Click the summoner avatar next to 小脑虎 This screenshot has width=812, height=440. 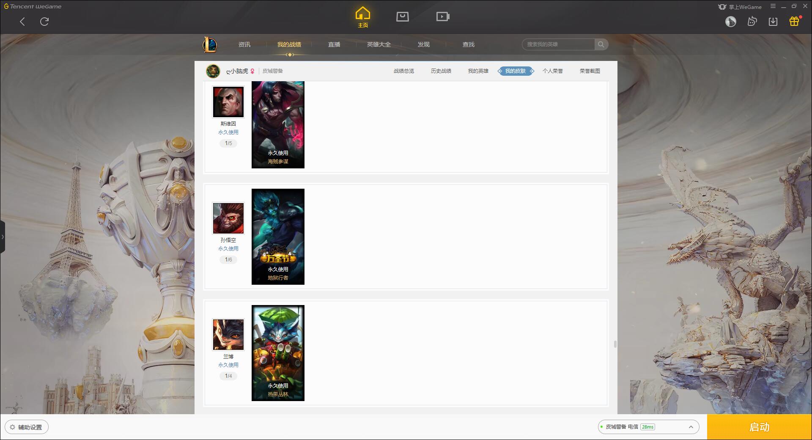pyautogui.click(x=213, y=71)
